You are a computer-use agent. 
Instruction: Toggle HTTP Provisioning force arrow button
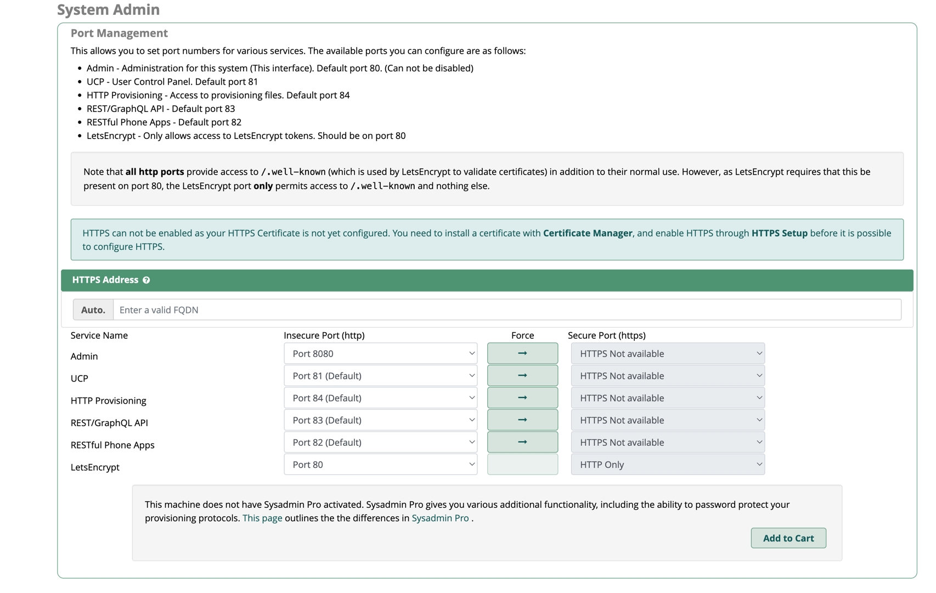pyautogui.click(x=522, y=398)
